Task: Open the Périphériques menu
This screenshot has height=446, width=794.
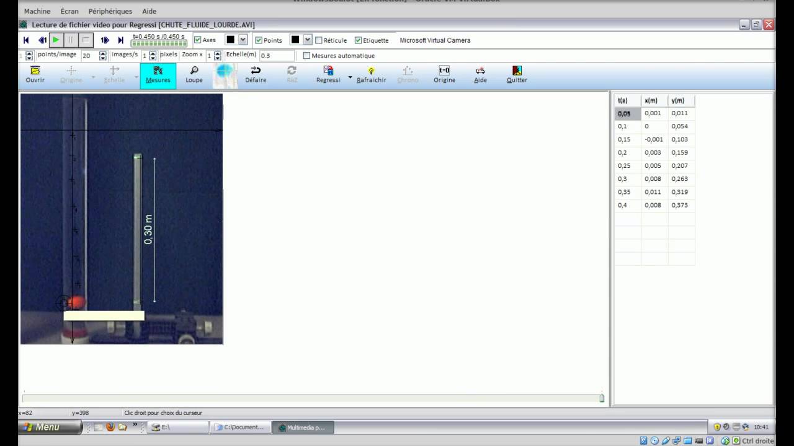Action: pyautogui.click(x=110, y=11)
